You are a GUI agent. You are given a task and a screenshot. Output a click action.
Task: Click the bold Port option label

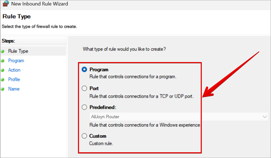pyautogui.click(x=94, y=88)
